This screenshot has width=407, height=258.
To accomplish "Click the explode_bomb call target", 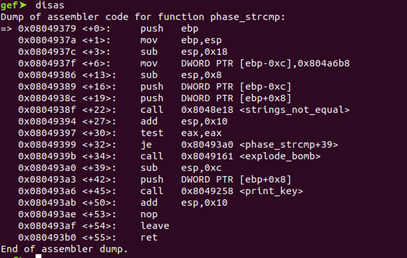I will (280, 156).
